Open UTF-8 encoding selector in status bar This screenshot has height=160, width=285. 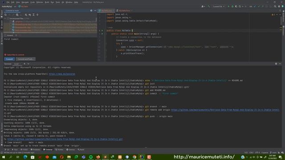click(257, 152)
